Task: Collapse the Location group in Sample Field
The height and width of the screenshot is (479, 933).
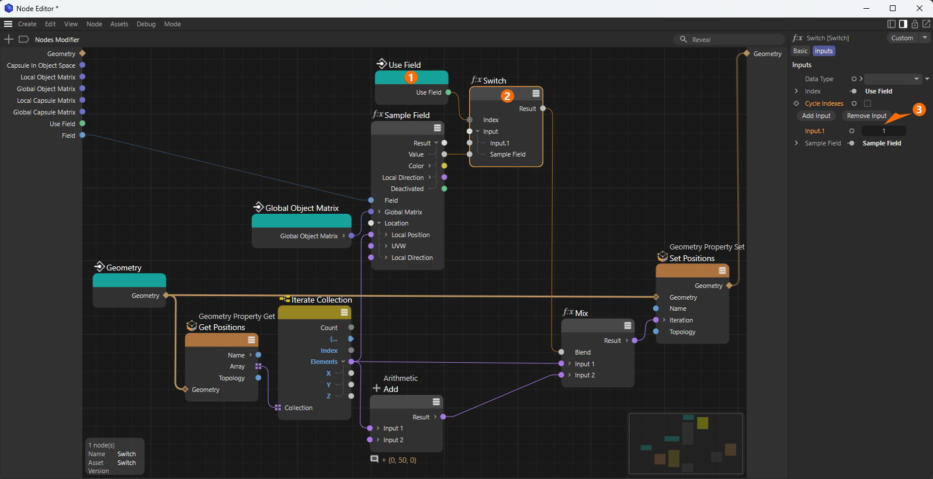Action: pos(379,223)
